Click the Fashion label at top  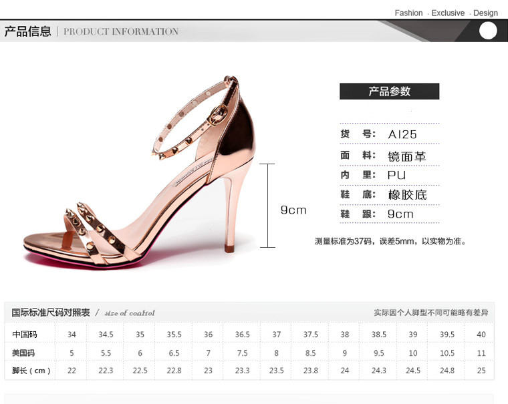click(x=408, y=13)
